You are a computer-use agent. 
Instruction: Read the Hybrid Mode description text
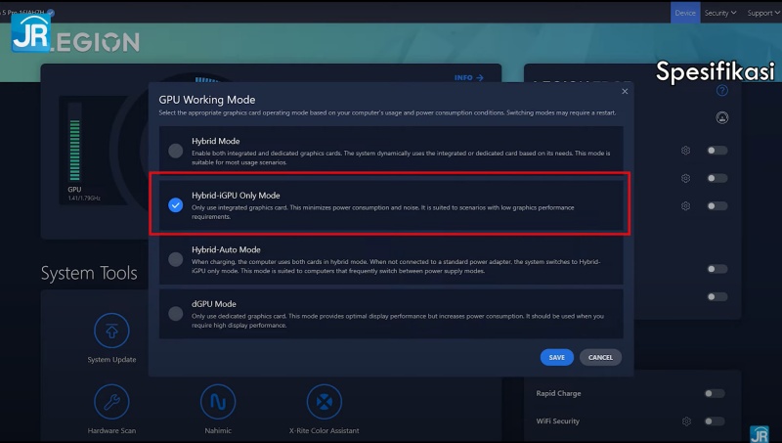(x=401, y=157)
